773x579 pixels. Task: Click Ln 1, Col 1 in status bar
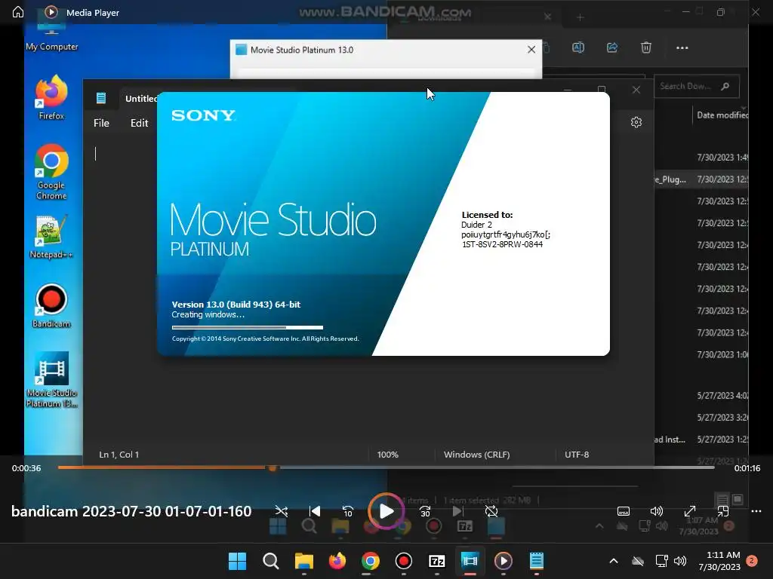click(x=119, y=455)
